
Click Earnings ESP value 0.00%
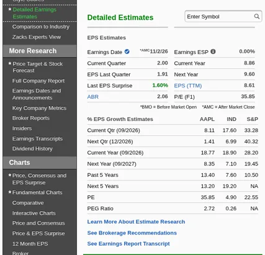tap(247, 51)
